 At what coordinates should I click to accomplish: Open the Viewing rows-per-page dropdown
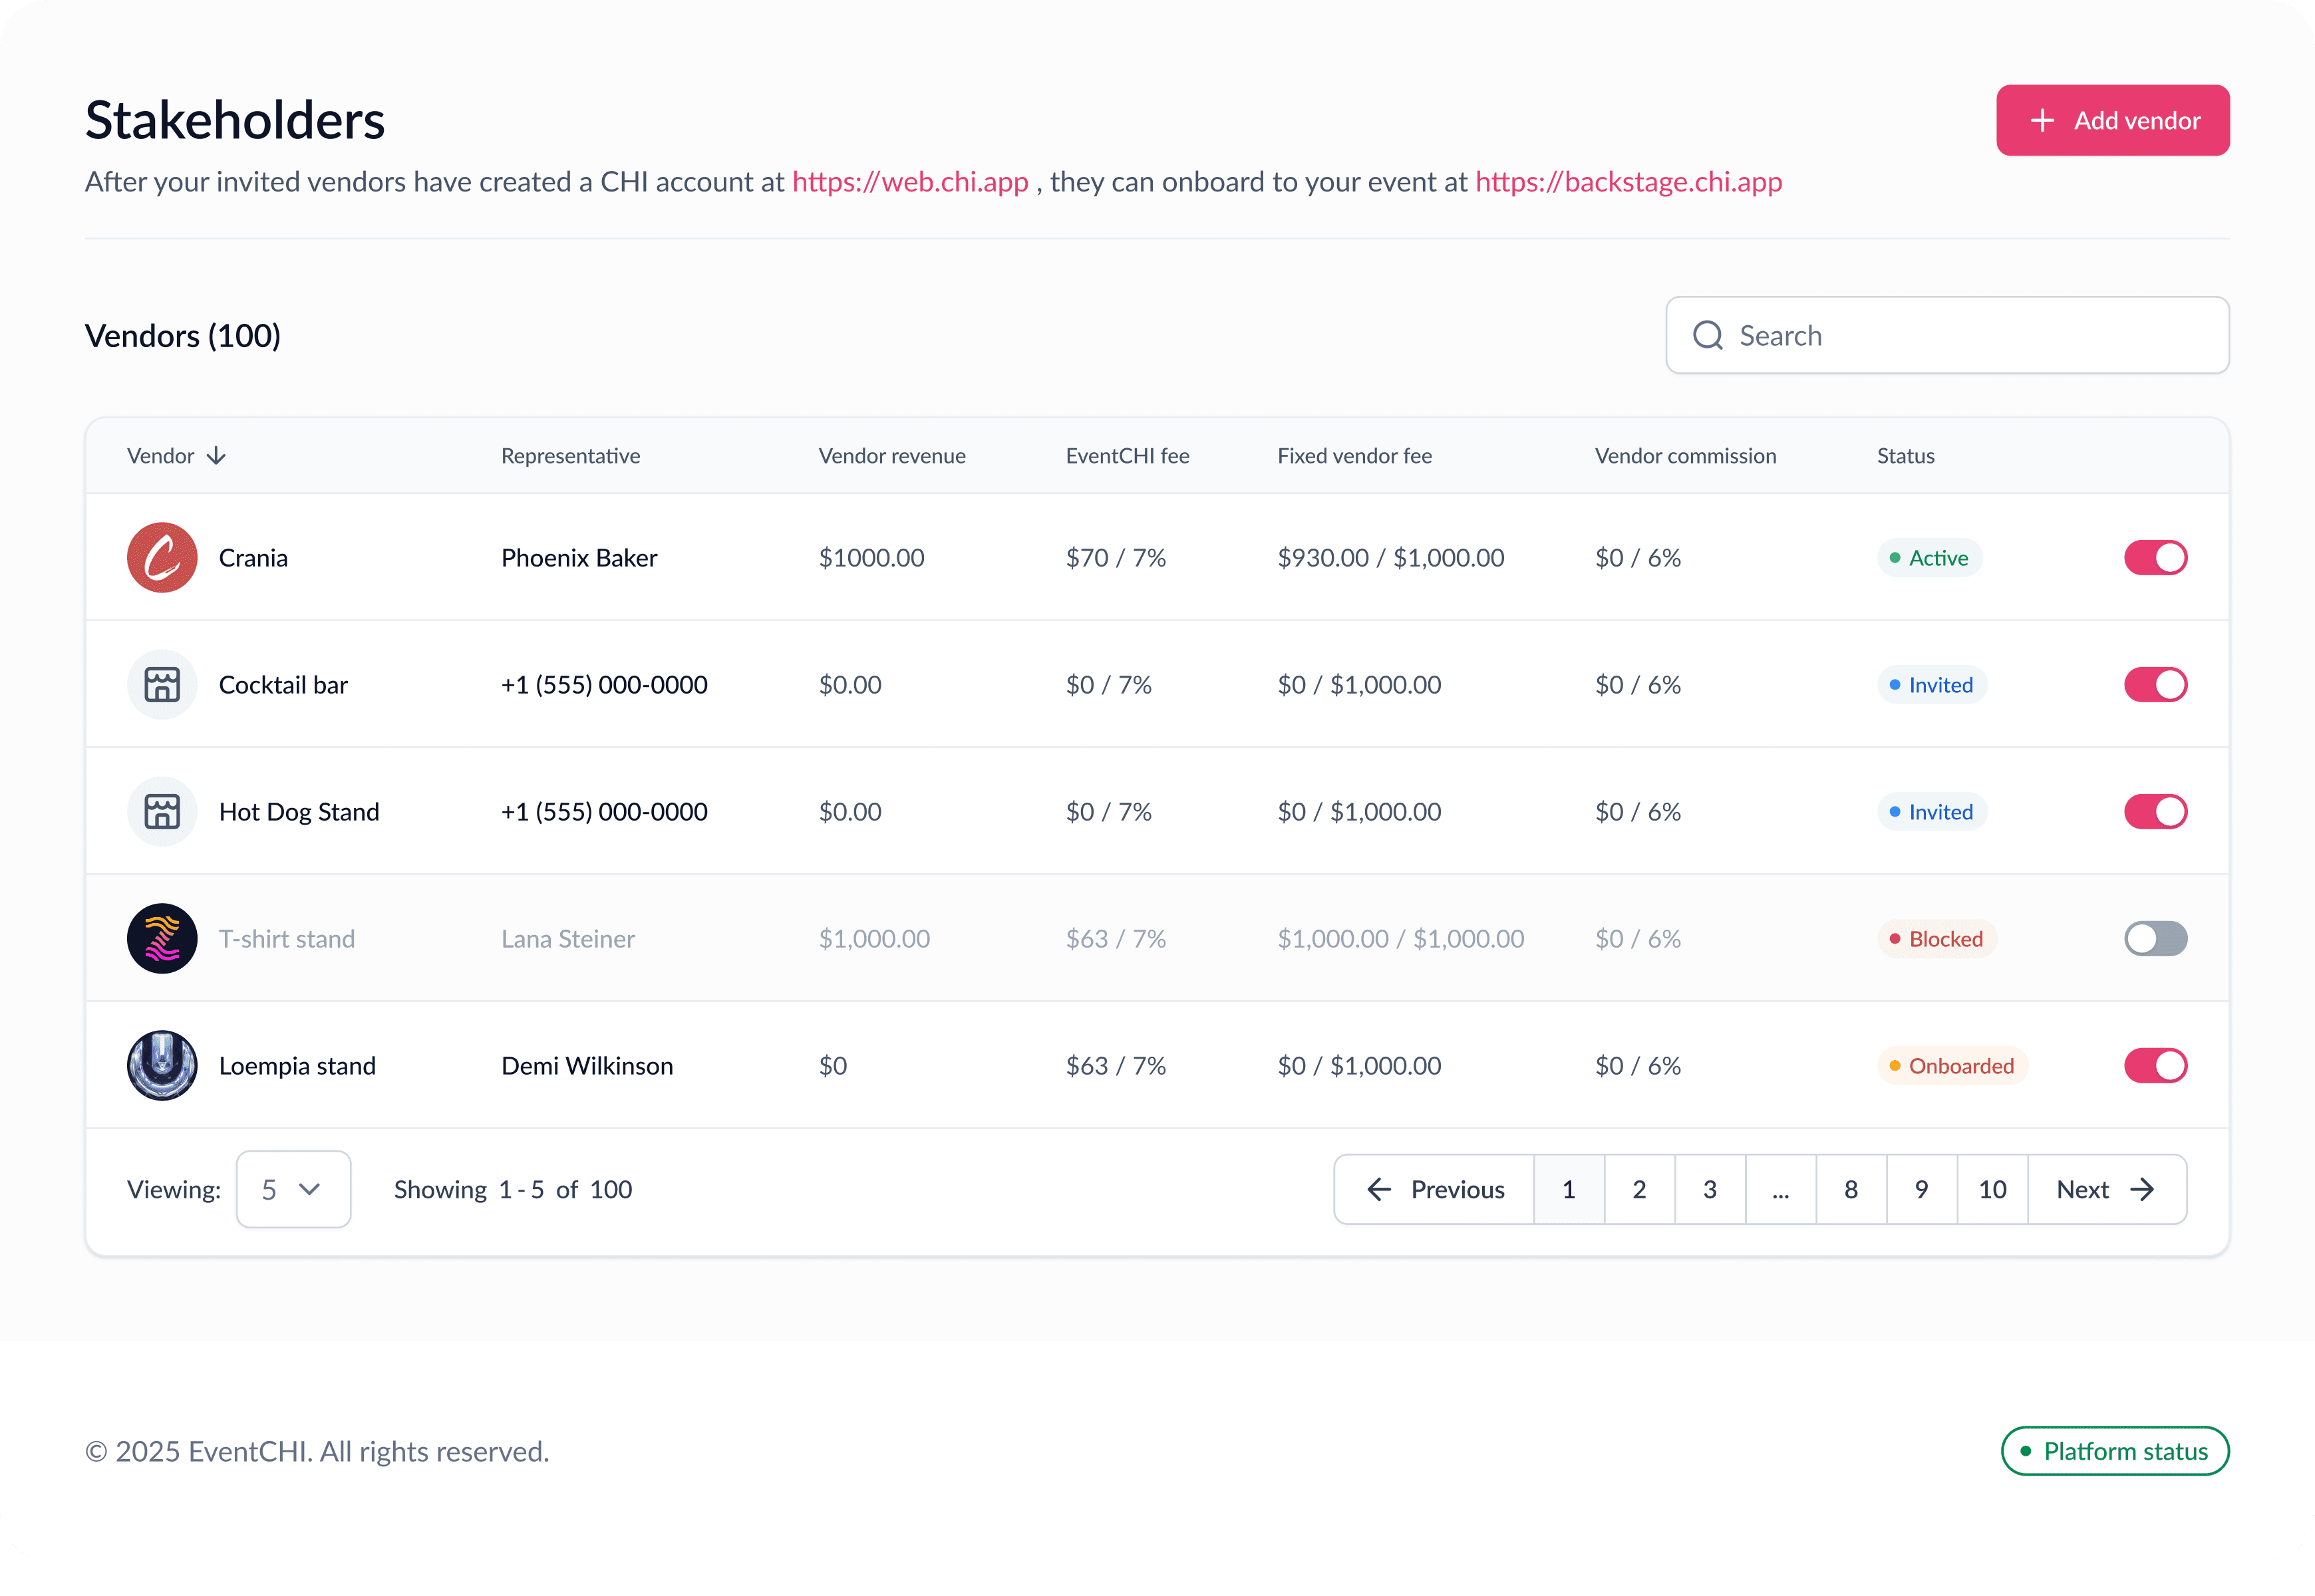(293, 1189)
